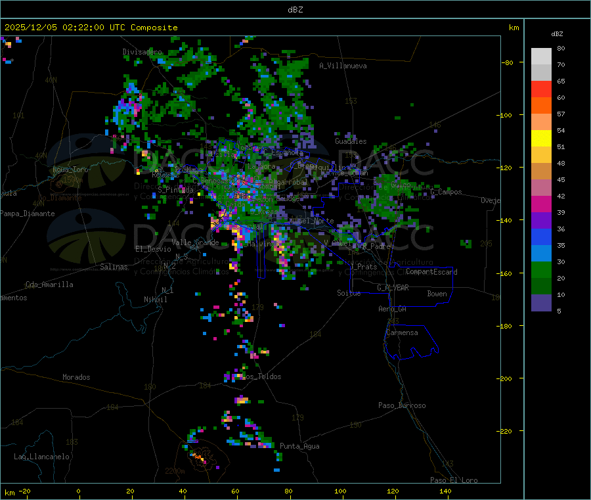Pick the purple 36-39 dBZ legend swatch
The image size is (591, 500).
pyautogui.click(x=541, y=221)
